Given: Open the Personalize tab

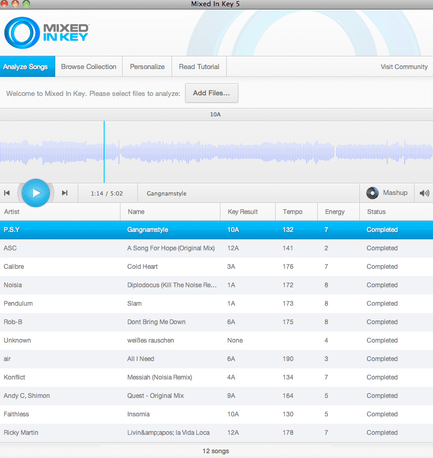Looking at the screenshot, I should tap(147, 67).
